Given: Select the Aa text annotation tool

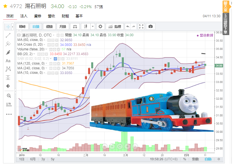Looking at the screenshot, I should coord(8,61).
